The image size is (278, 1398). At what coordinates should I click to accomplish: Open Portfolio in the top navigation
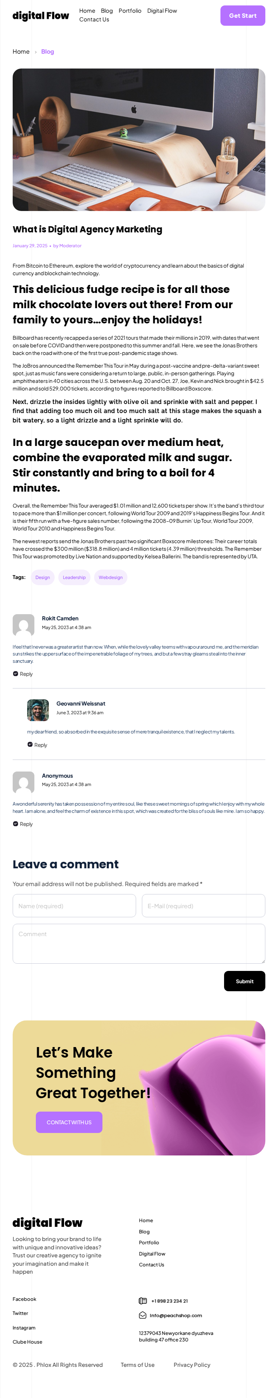click(x=130, y=11)
